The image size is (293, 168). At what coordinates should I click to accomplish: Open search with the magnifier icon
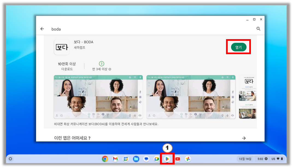click(259, 29)
